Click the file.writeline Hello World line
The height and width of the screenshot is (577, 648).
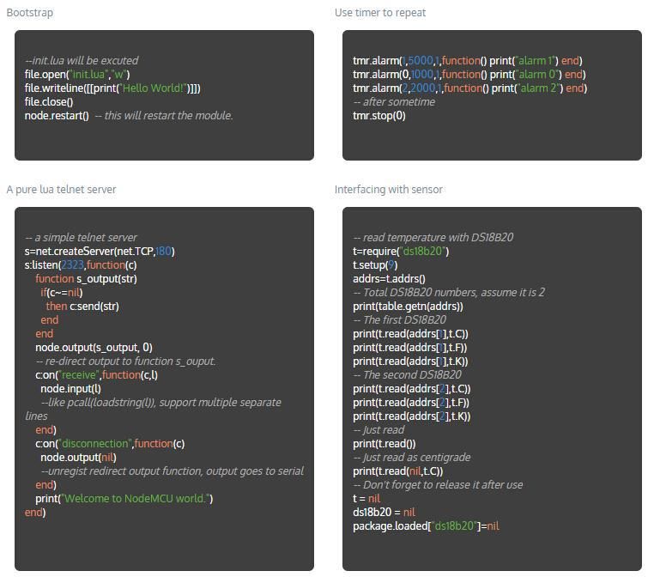coord(112,88)
